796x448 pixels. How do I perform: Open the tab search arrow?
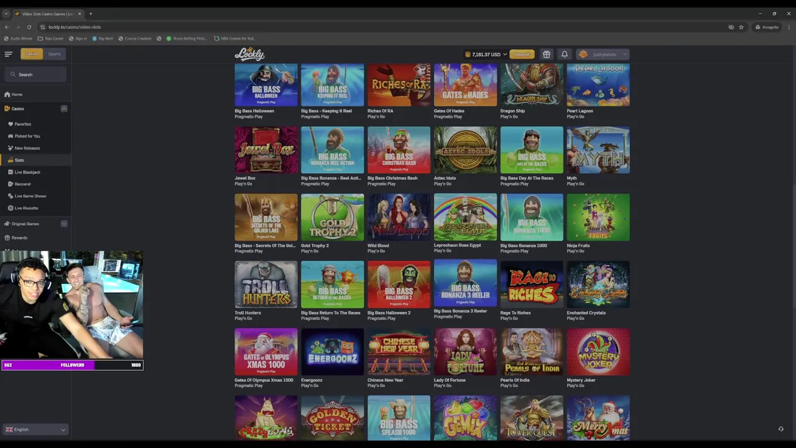[6, 13]
